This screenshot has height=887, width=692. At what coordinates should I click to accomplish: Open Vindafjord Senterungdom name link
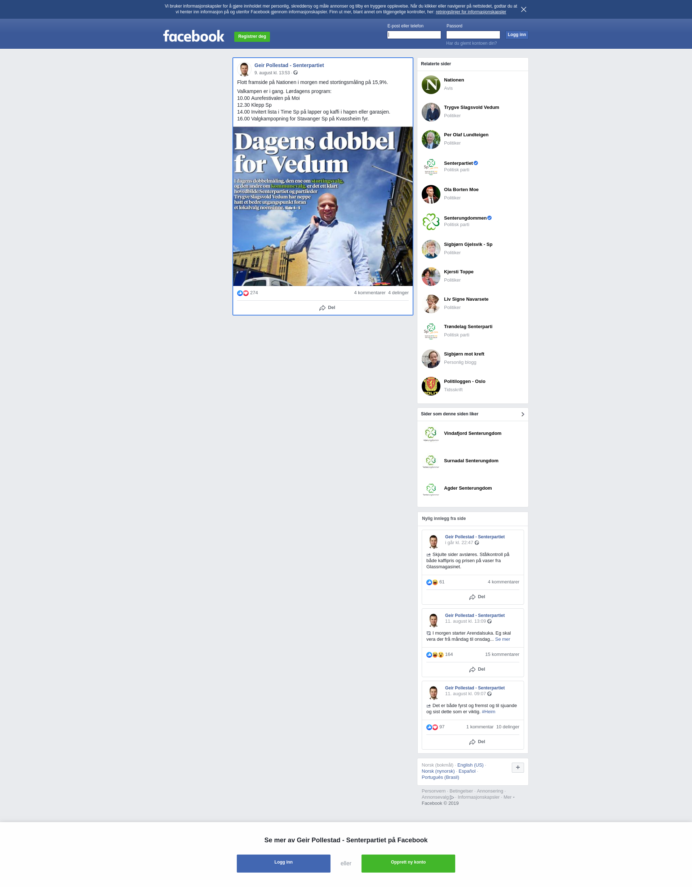[473, 433]
